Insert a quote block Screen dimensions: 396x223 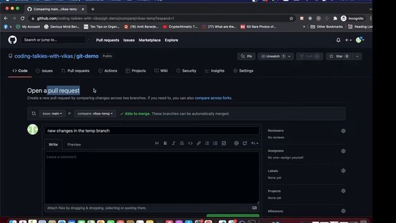pos(182,143)
